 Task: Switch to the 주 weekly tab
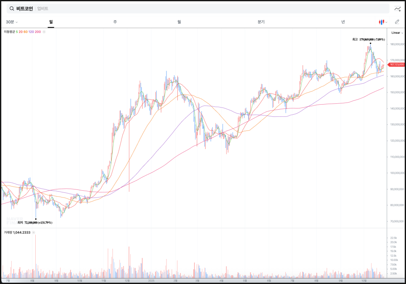point(115,22)
